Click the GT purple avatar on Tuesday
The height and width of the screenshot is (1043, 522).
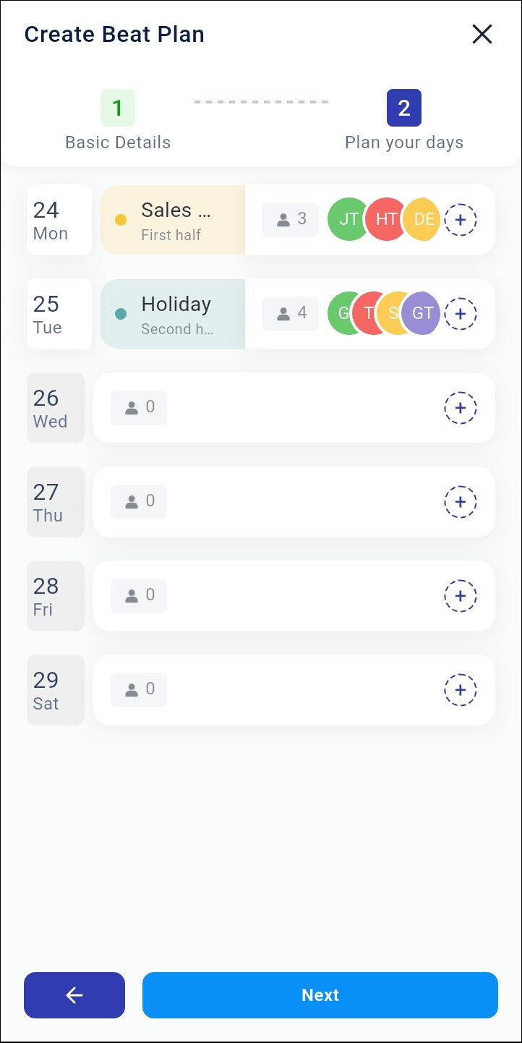point(422,313)
